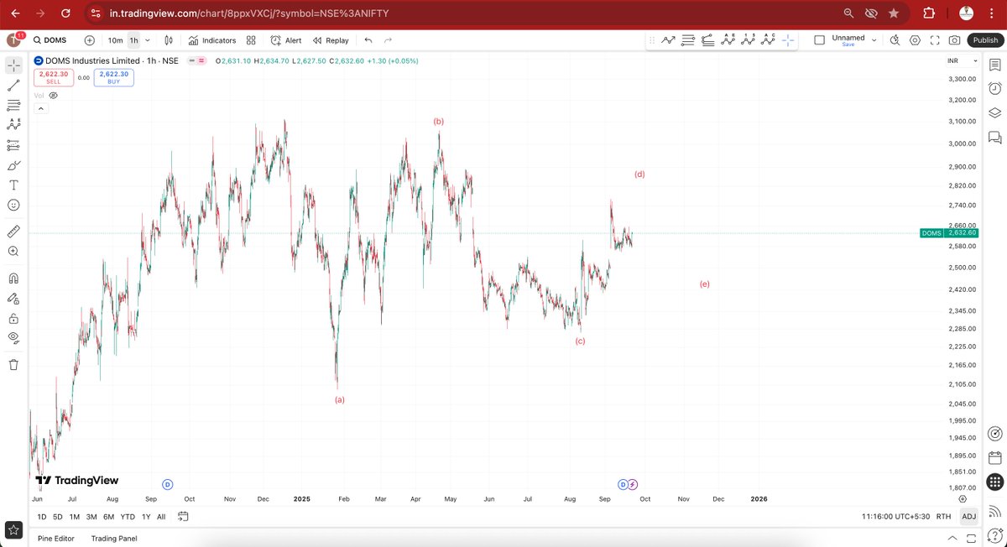
Task: Select the Text annotation tool
Action: coord(13,185)
